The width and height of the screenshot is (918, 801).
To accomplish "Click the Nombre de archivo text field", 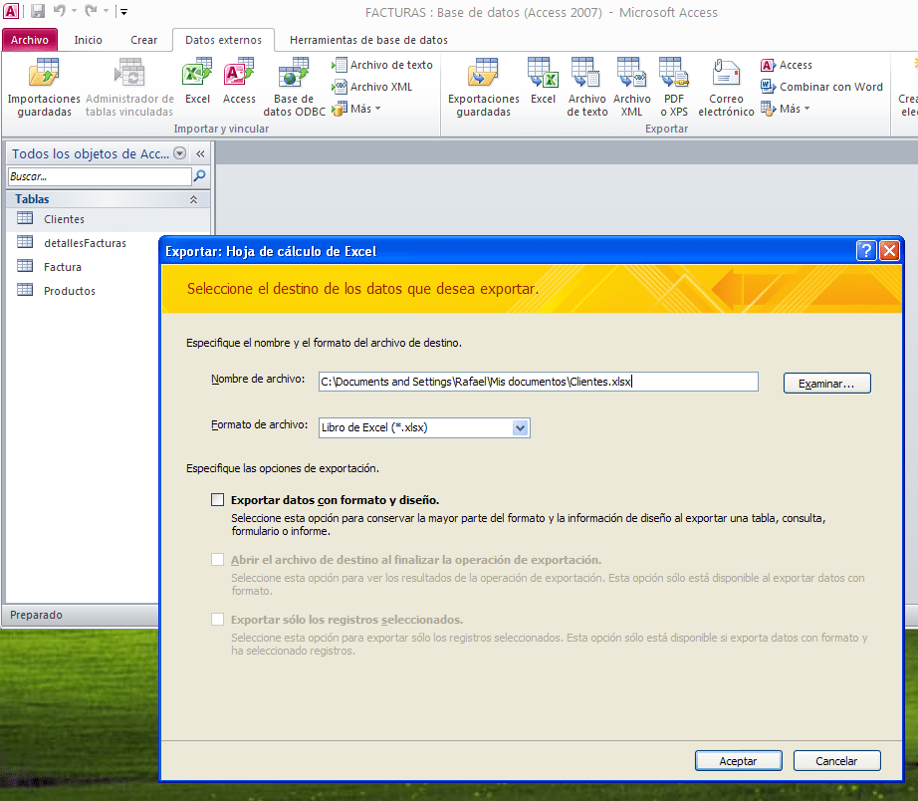I will point(538,382).
